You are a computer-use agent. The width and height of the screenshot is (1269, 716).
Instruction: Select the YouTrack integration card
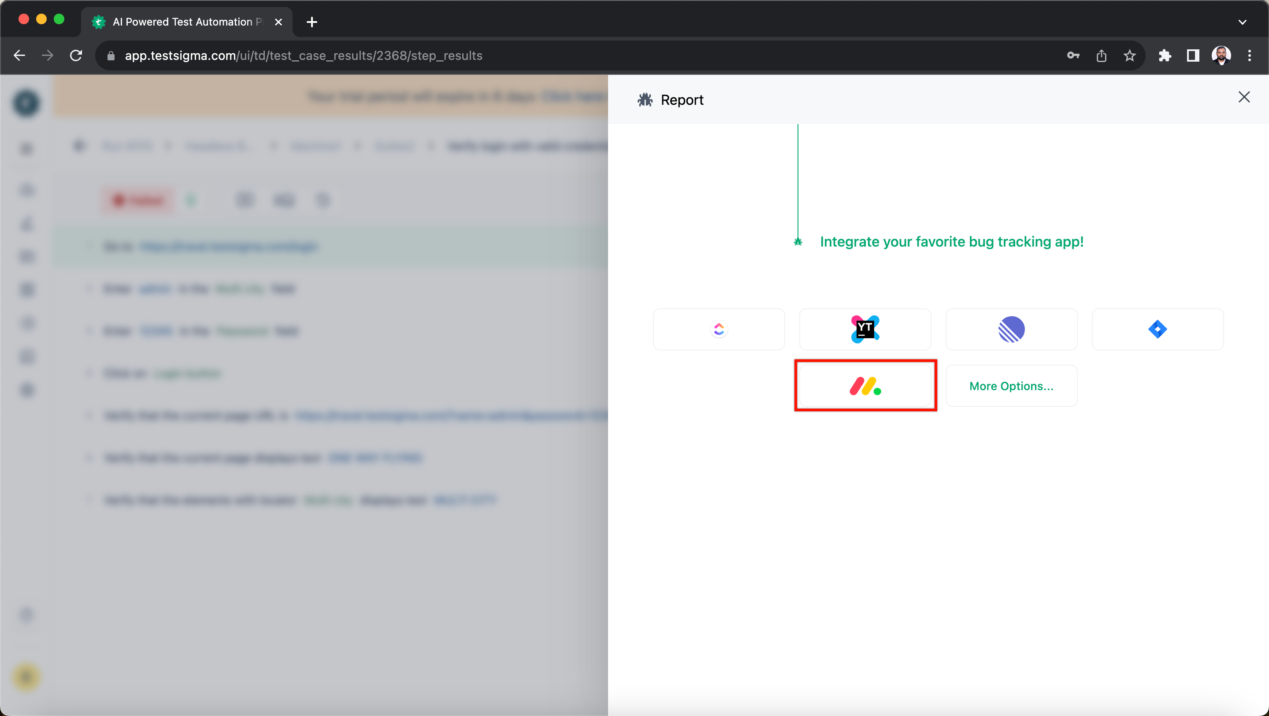click(x=865, y=329)
